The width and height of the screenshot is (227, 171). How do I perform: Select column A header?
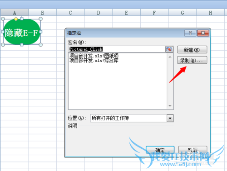pyautogui.click(x=15, y=13)
